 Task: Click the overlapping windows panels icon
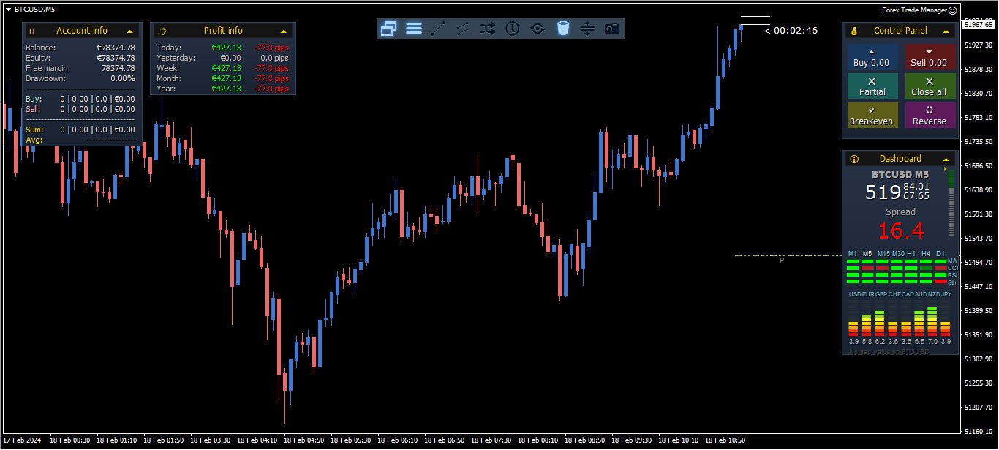click(389, 29)
